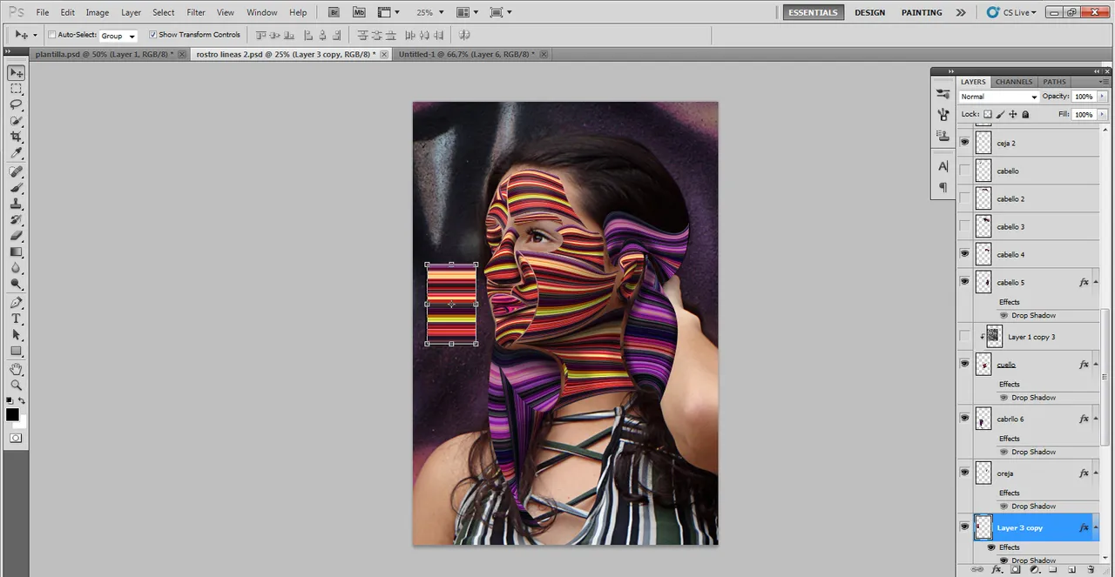Launch Bridge from the Br icon

point(334,13)
